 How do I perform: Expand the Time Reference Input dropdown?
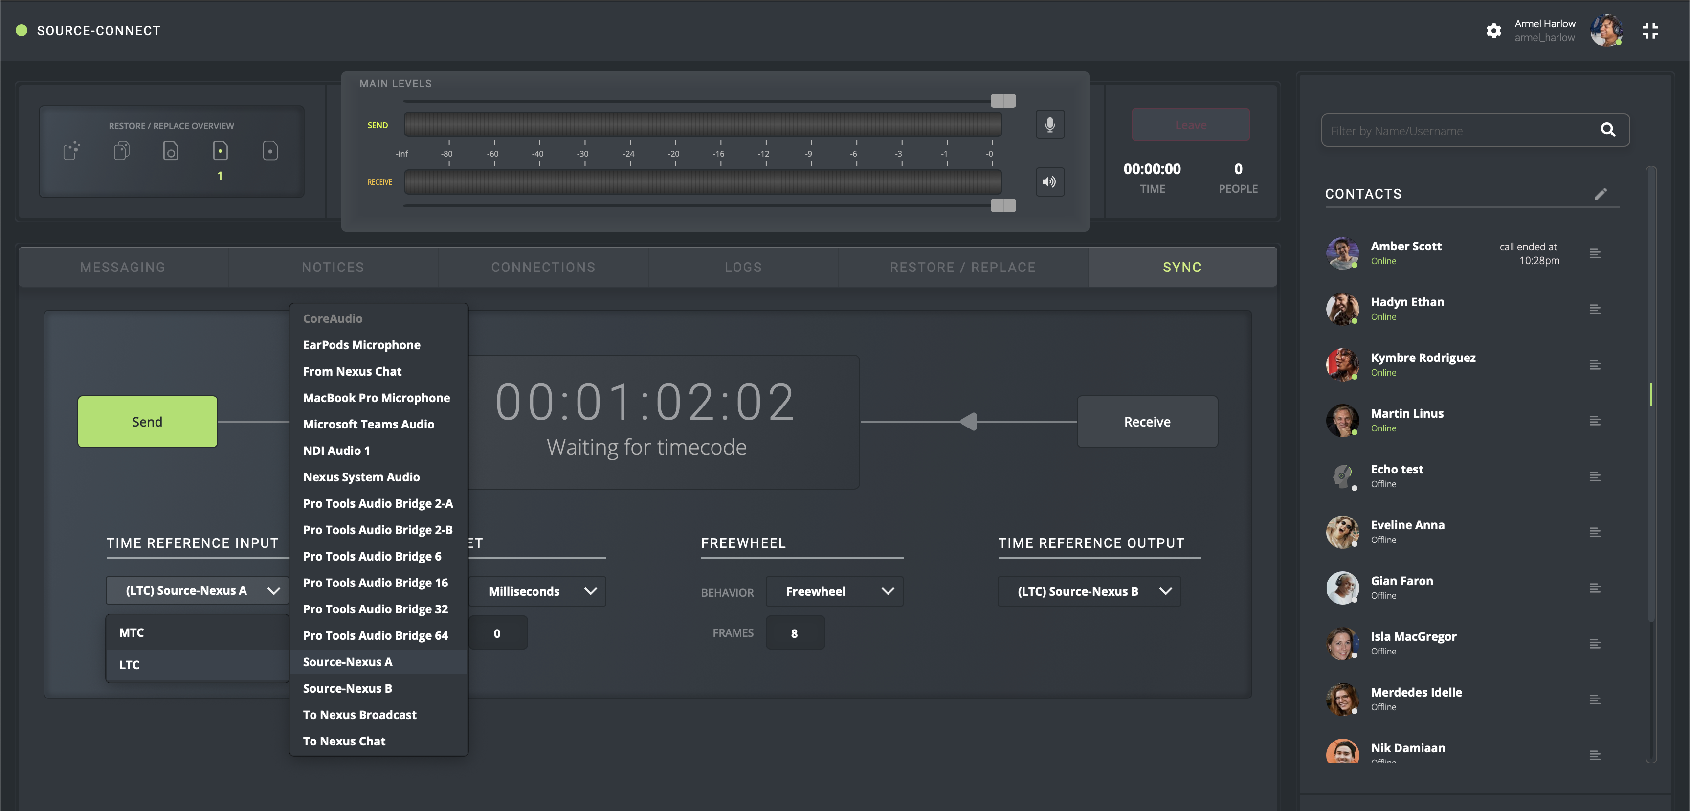198,590
